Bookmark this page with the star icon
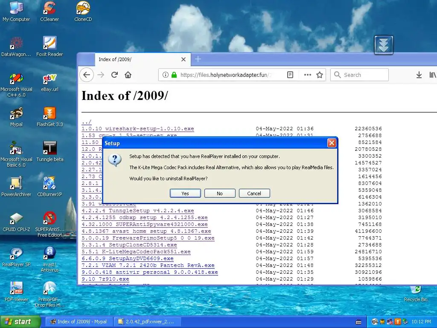437x328 pixels. [x=320, y=75]
